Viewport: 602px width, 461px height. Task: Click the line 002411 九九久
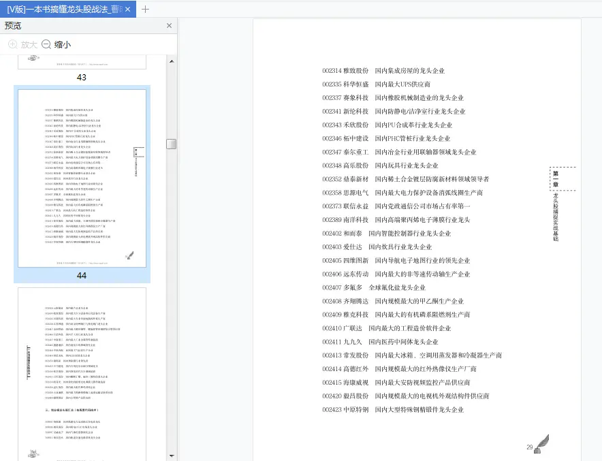point(380,342)
